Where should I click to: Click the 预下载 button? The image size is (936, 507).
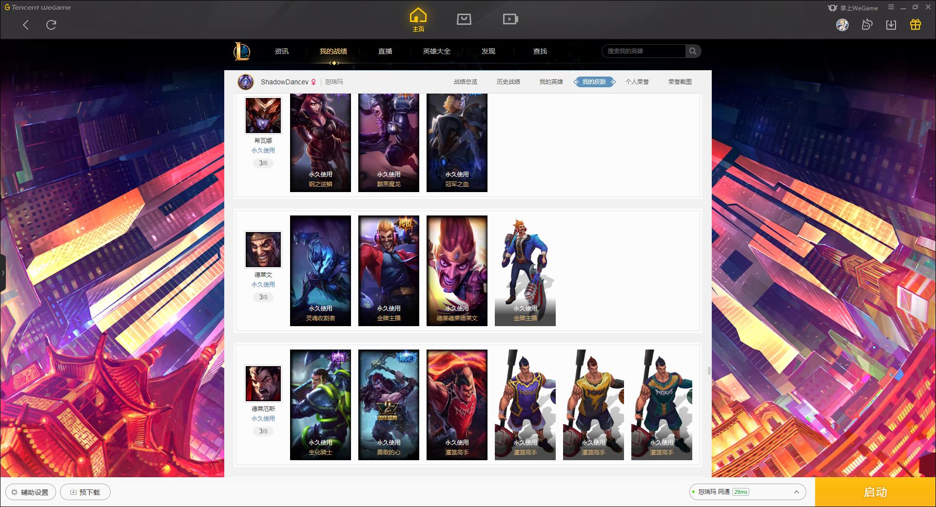coord(85,492)
